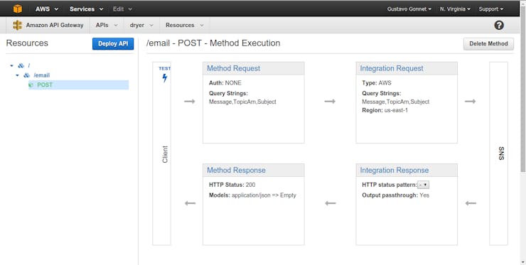Expand the Gustavo Gonnet account menu
Image resolution: width=526 pixels, height=265 pixels.
[409, 9]
